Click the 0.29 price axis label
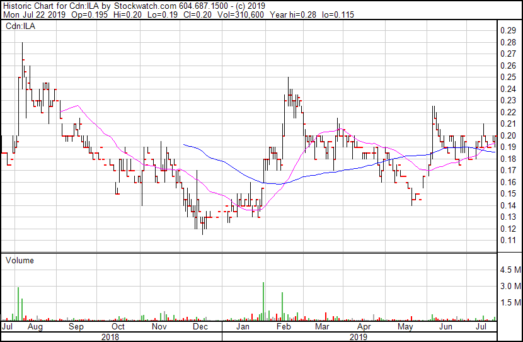The image size is (523, 342). [508, 30]
